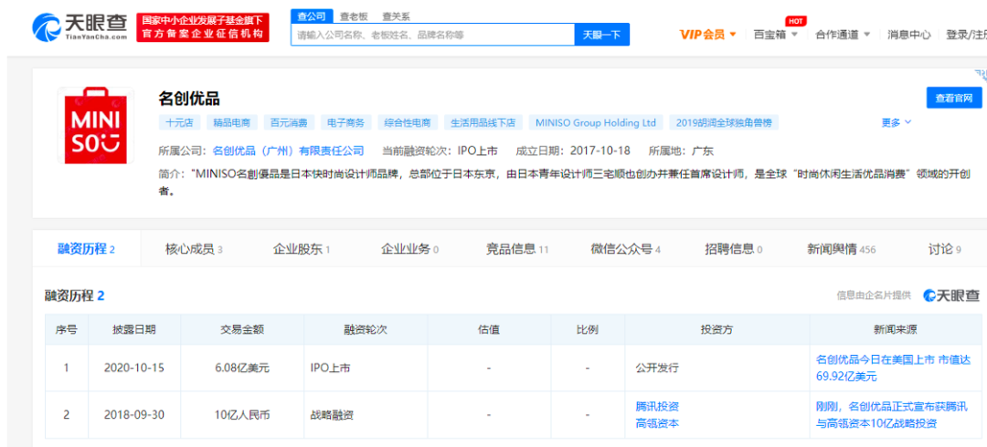Click the TianYanCha logo

(80, 27)
